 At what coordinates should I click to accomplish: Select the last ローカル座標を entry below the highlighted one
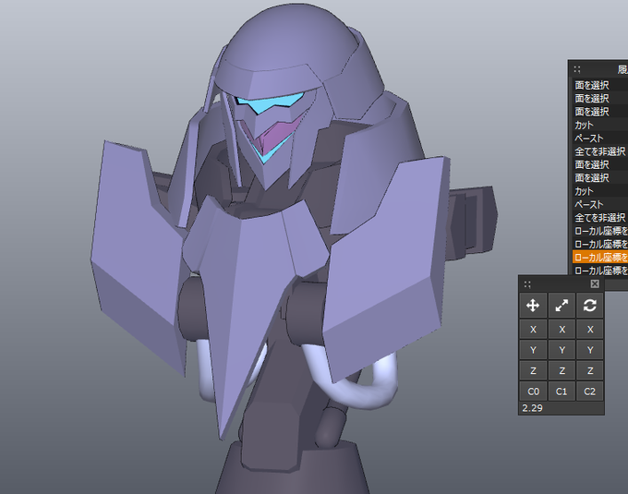(600, 271)
